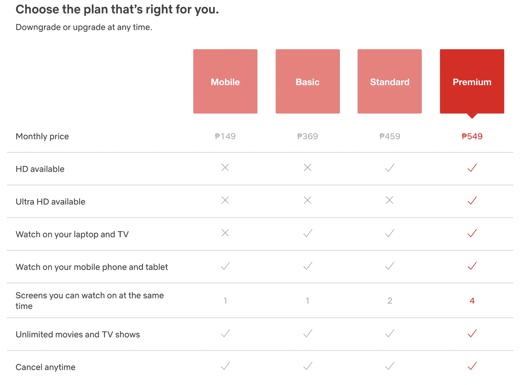
Task: Click the red checkmark for Premium Ultra HD
Action: 472,200
